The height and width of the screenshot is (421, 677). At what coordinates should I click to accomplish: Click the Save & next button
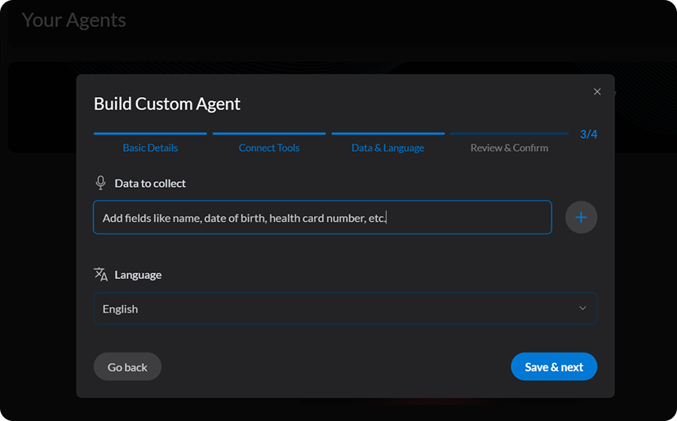click(x=554, y=367)
